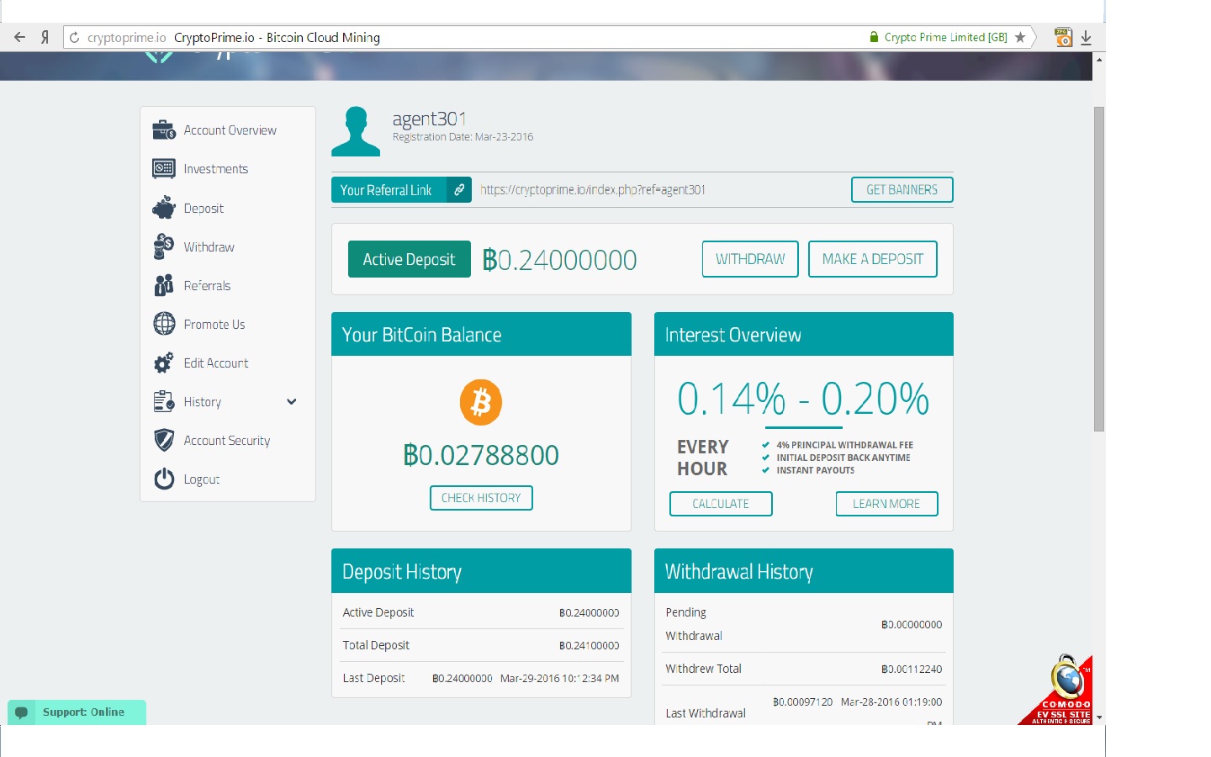The height and width of the screenshot is (757, 1211).
Task: Click the green SSL padlock icon
Action: coord(874,37)
